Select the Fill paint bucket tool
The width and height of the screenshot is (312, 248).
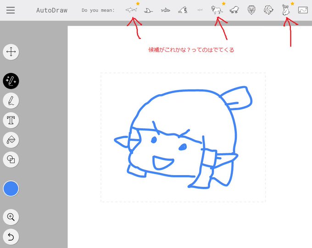pyautogui.click(x=11, y=140)
